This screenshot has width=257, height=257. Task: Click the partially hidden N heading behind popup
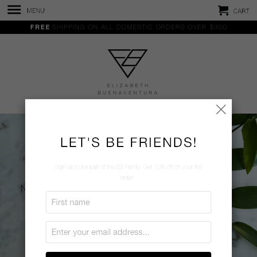pyautogui.click(x=23, y=189)
